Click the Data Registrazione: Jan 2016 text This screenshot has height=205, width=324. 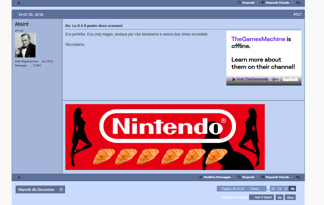click(34, 61)
